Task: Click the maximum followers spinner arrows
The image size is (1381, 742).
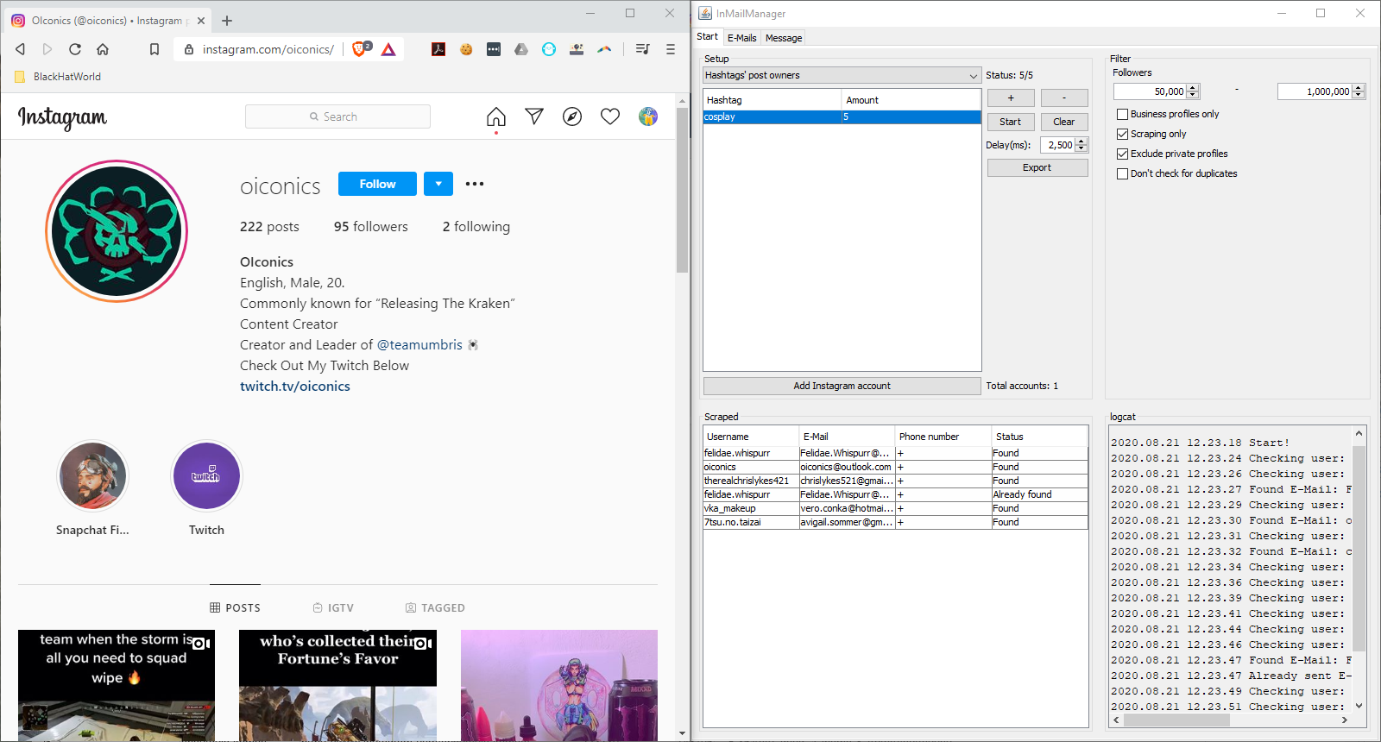Action: tap(1359, 91)
